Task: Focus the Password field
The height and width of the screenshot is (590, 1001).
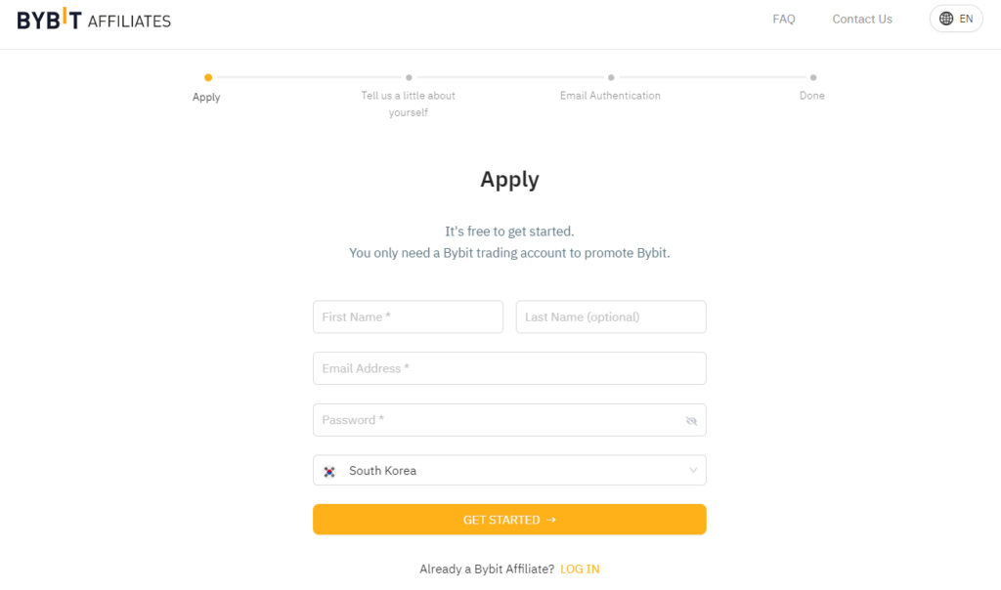Action: tap(509, 420)
